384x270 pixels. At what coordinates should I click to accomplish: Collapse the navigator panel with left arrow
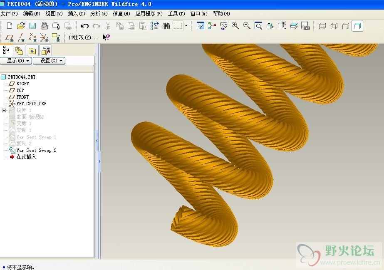pyautogui.click(x=97, y=141)
